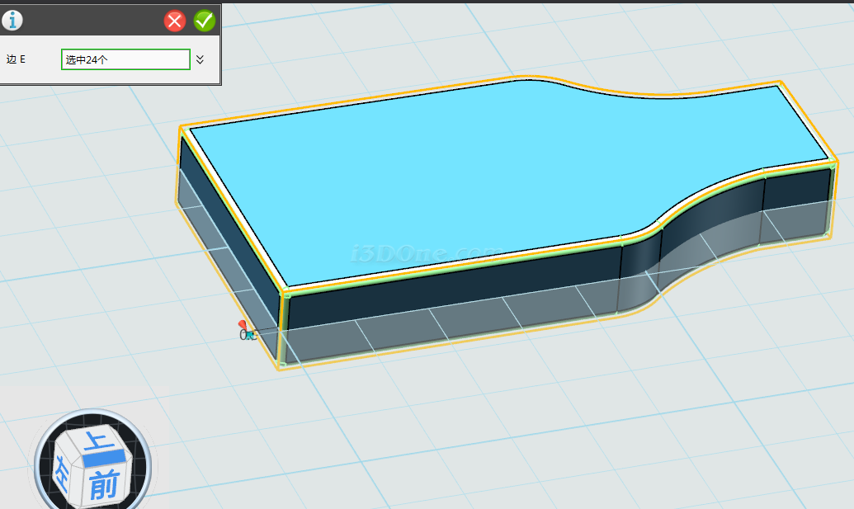Click the dark header bar of the dialog

pyautogui.click(x=91, y=21)
